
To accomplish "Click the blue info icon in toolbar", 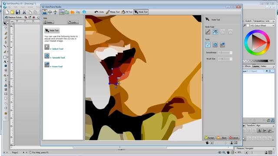I will click(84, 12).
